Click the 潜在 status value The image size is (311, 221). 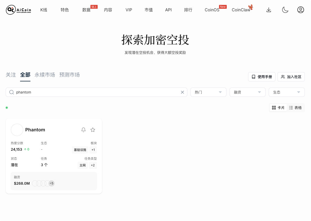(14, 165)
